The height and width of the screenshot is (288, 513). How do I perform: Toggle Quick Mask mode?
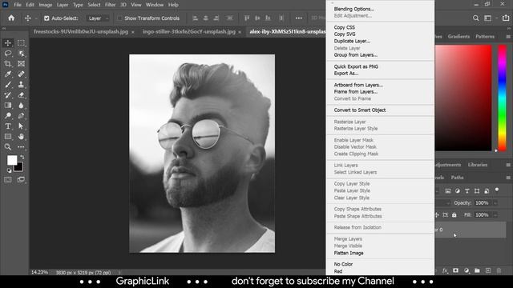click(x=8, y=179)
